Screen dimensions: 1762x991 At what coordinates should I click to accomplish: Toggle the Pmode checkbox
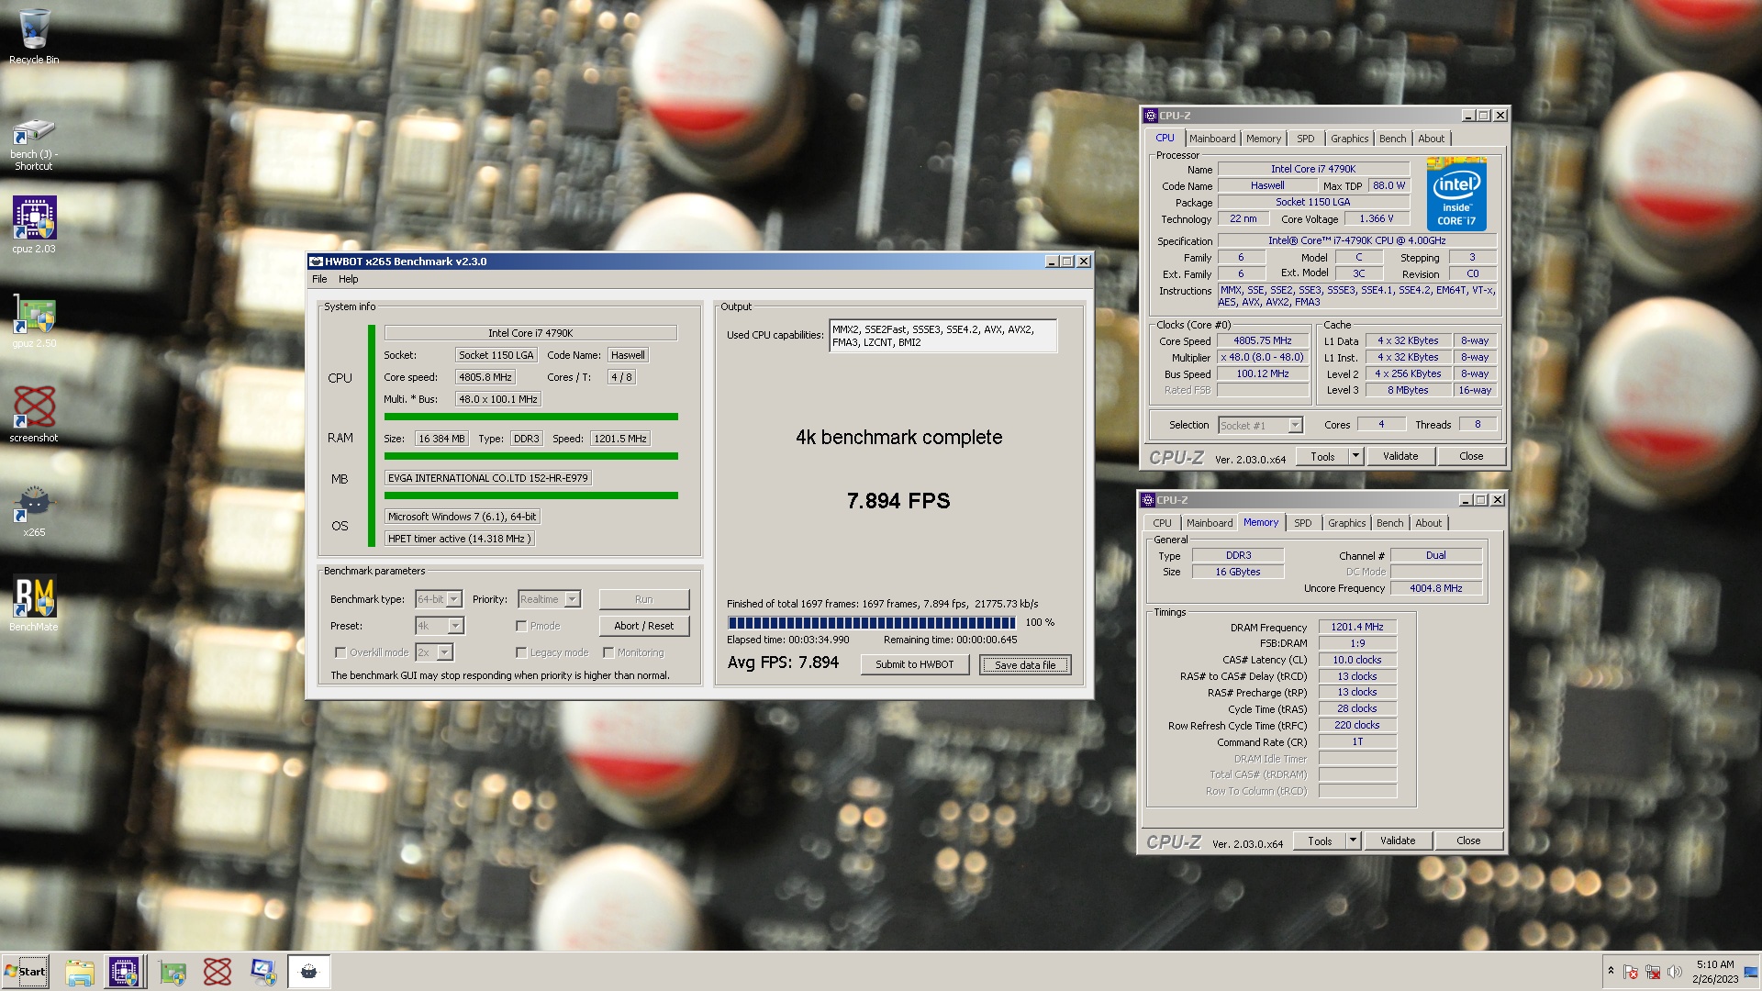521,626
